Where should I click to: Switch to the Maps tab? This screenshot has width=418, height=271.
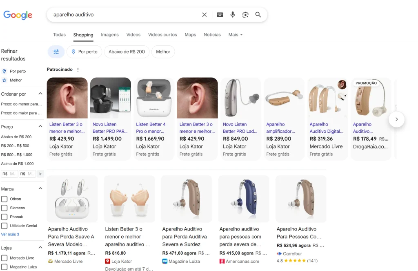(x=190, y=35)
